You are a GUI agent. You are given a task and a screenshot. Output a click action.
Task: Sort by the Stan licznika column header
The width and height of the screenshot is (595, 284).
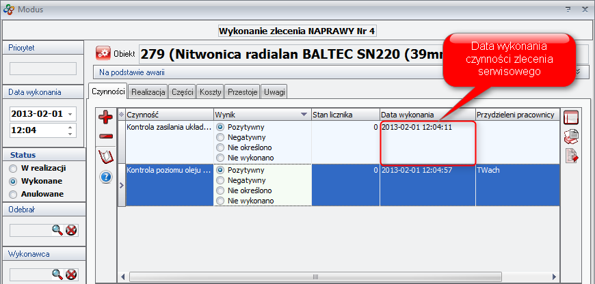[345, 115]
